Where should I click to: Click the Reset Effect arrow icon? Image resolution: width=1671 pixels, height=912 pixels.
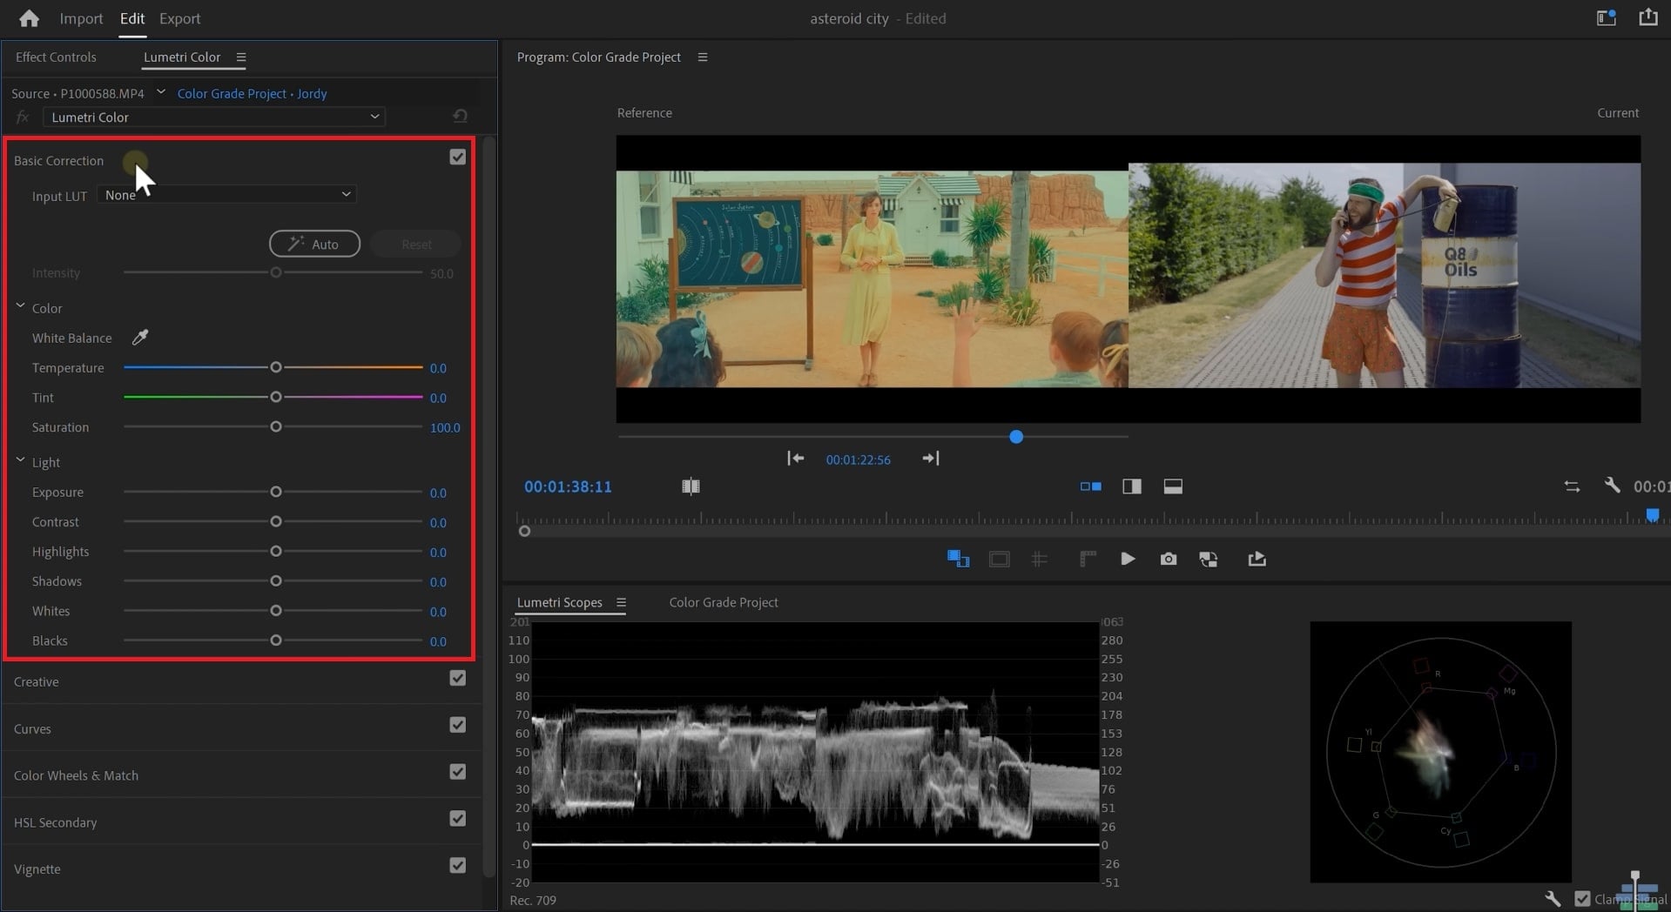point(460,117)
